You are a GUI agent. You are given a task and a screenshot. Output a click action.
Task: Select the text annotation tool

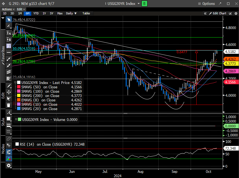[9, 46]
